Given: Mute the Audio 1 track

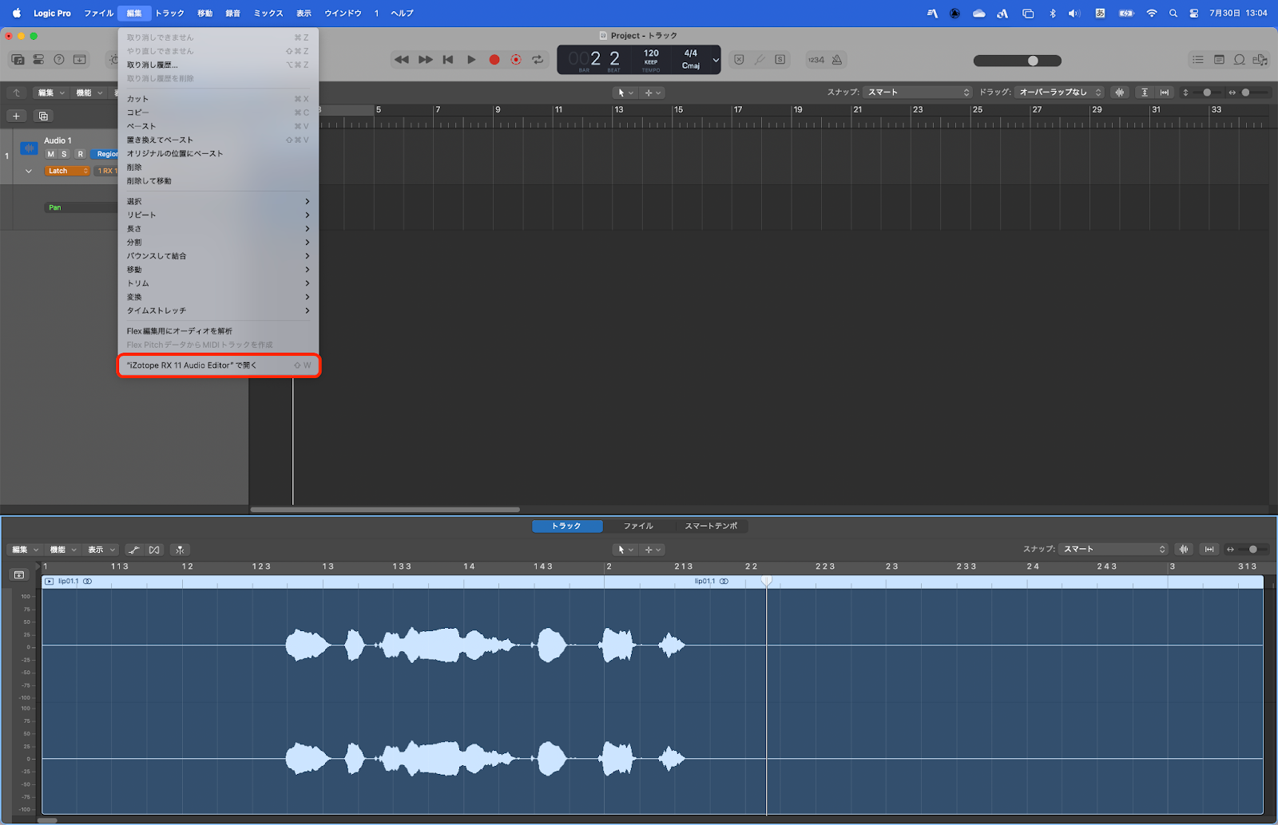Looking at the screenshot, I should tap(51, 154).
